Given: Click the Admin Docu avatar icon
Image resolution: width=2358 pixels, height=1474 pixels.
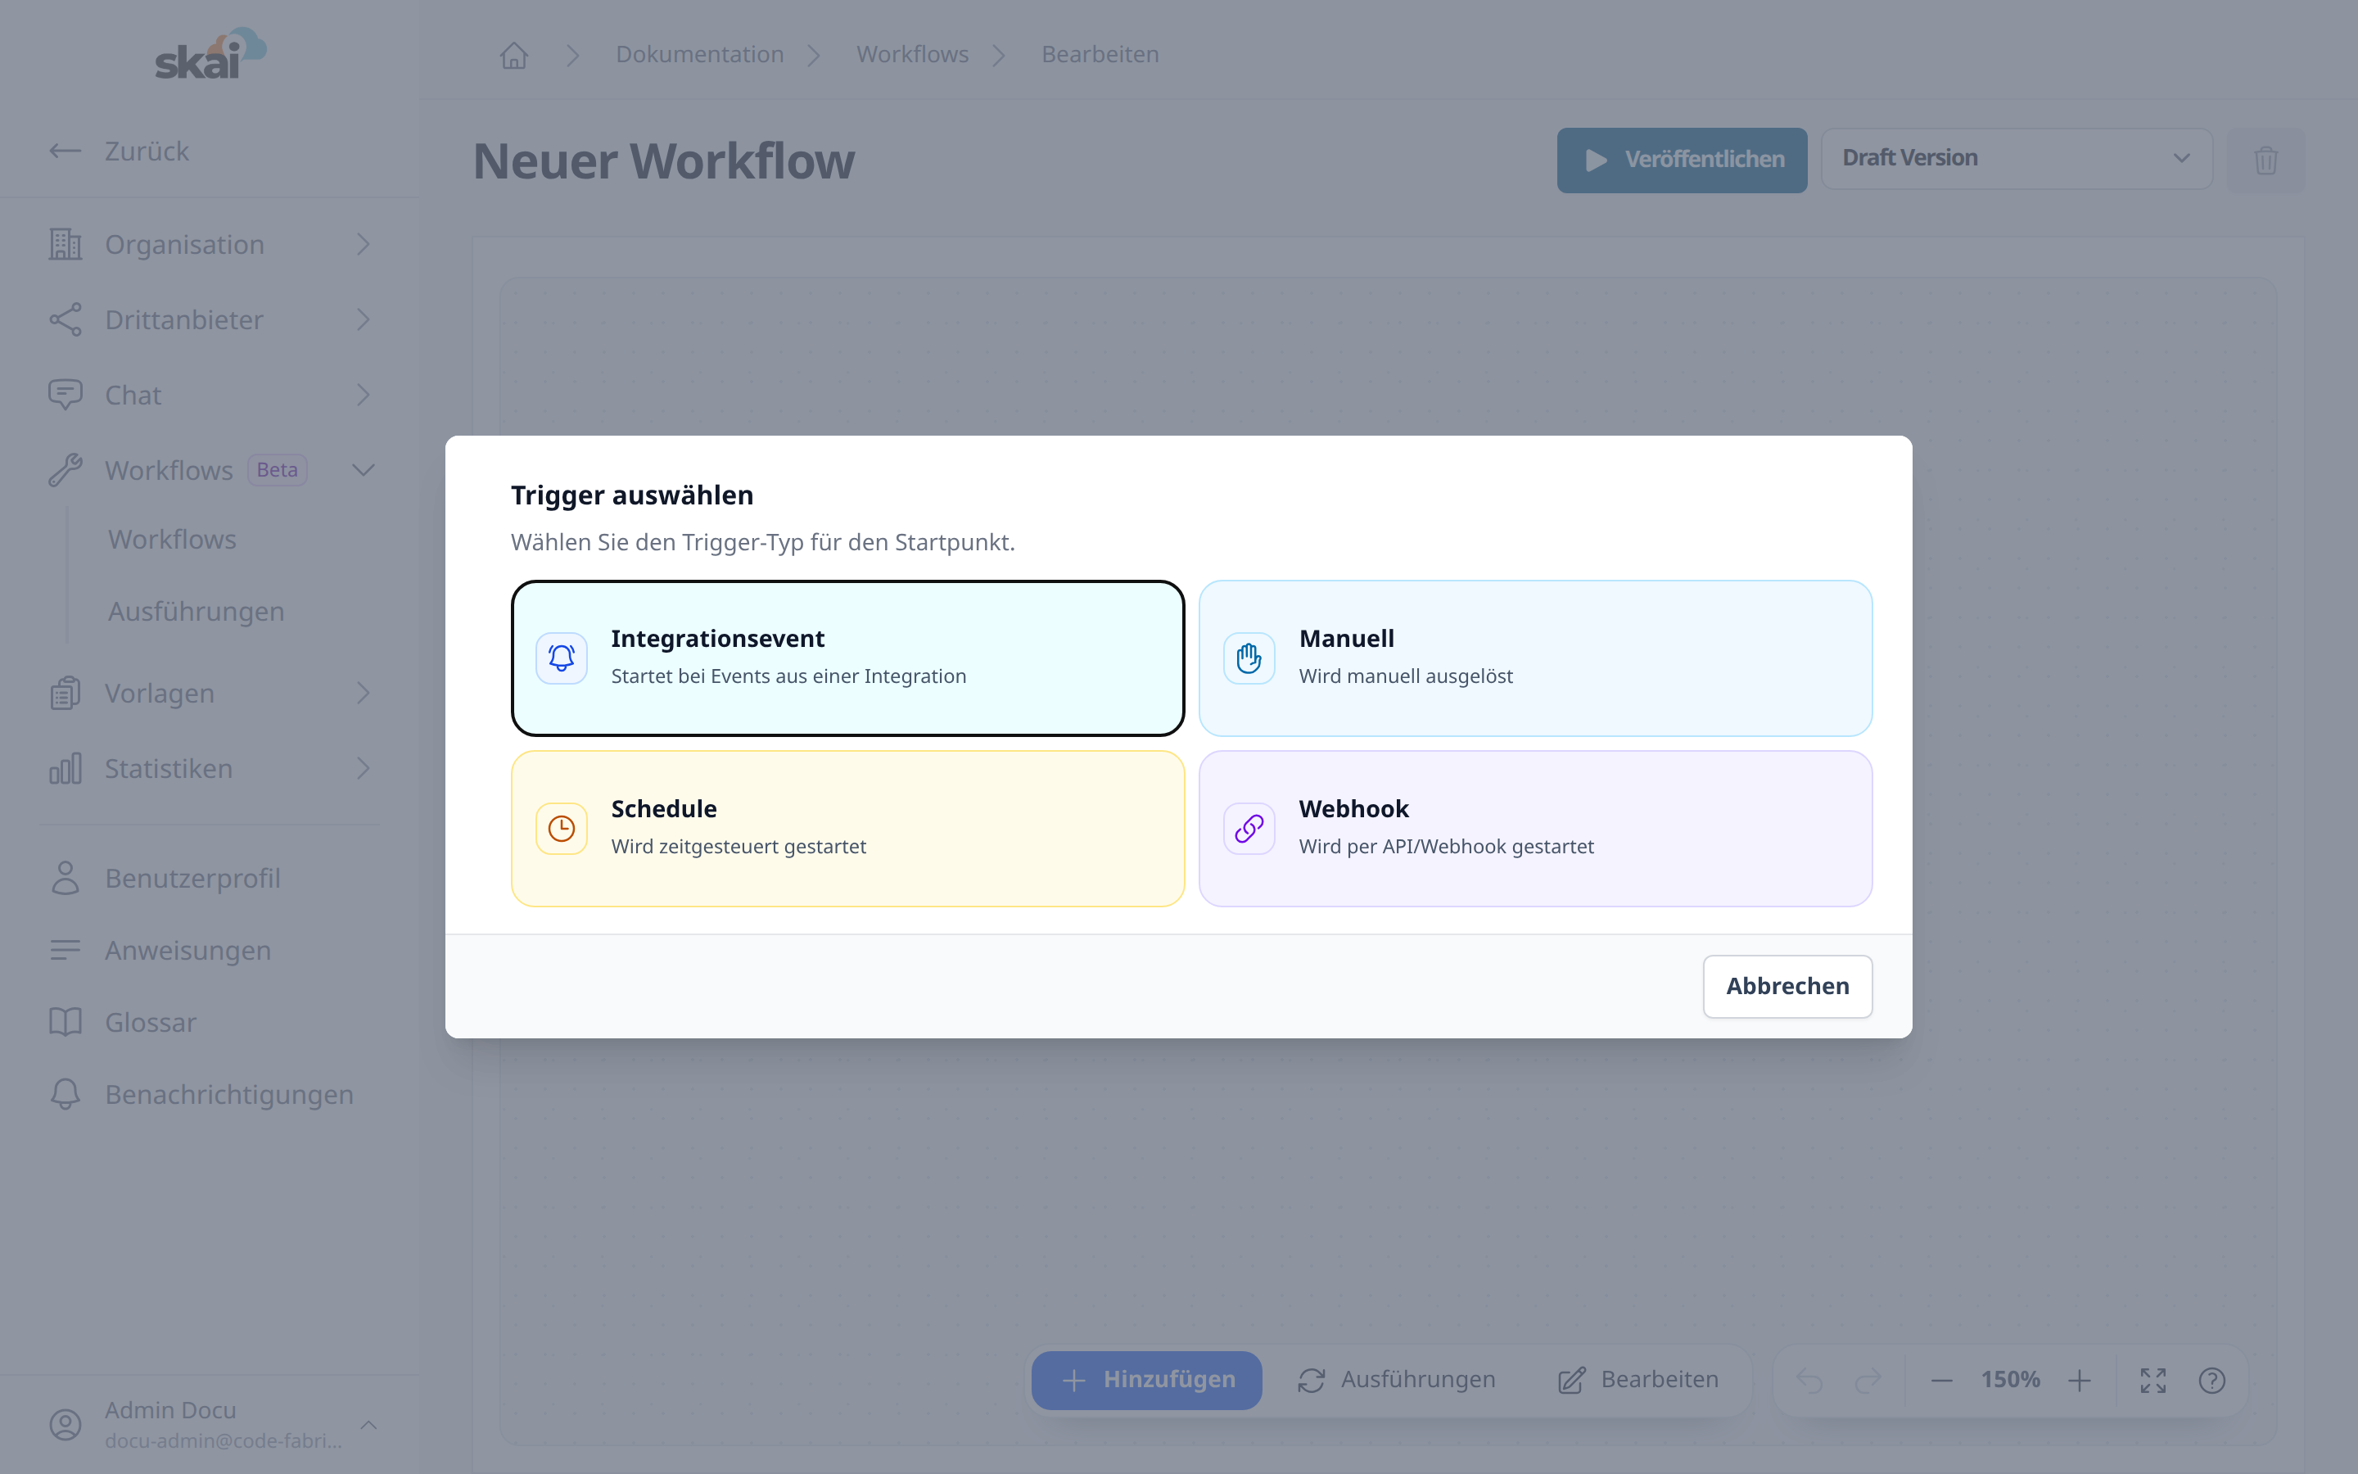Looking at the screenshot, I should click(65, 1424).
